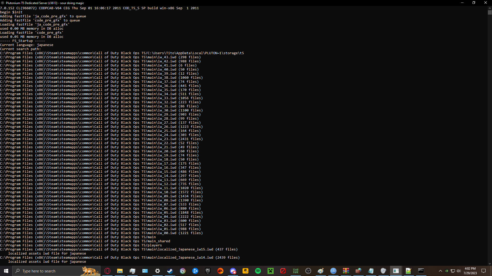Launch OBS Studio from the taskbar
Viewport: 492px width, 276px height.
point(308,271)
